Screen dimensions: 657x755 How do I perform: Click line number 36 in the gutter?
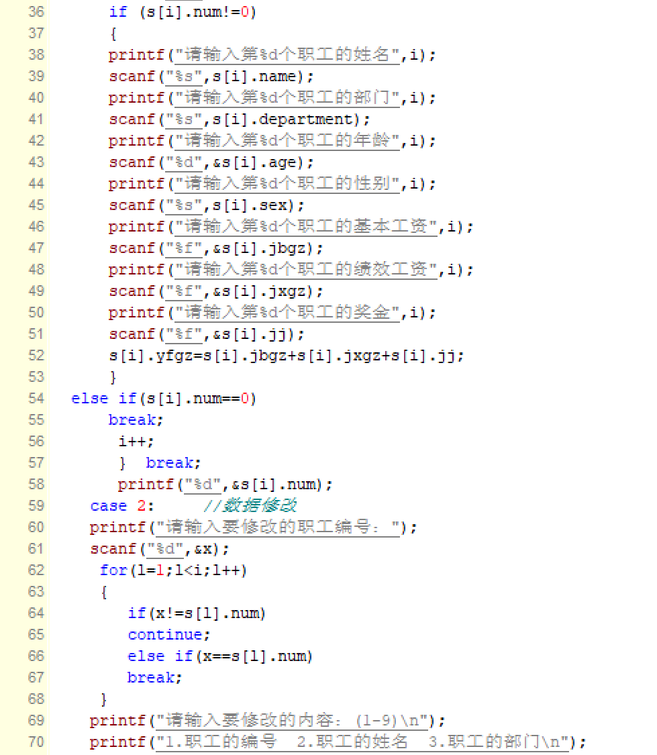pos(36,11)
